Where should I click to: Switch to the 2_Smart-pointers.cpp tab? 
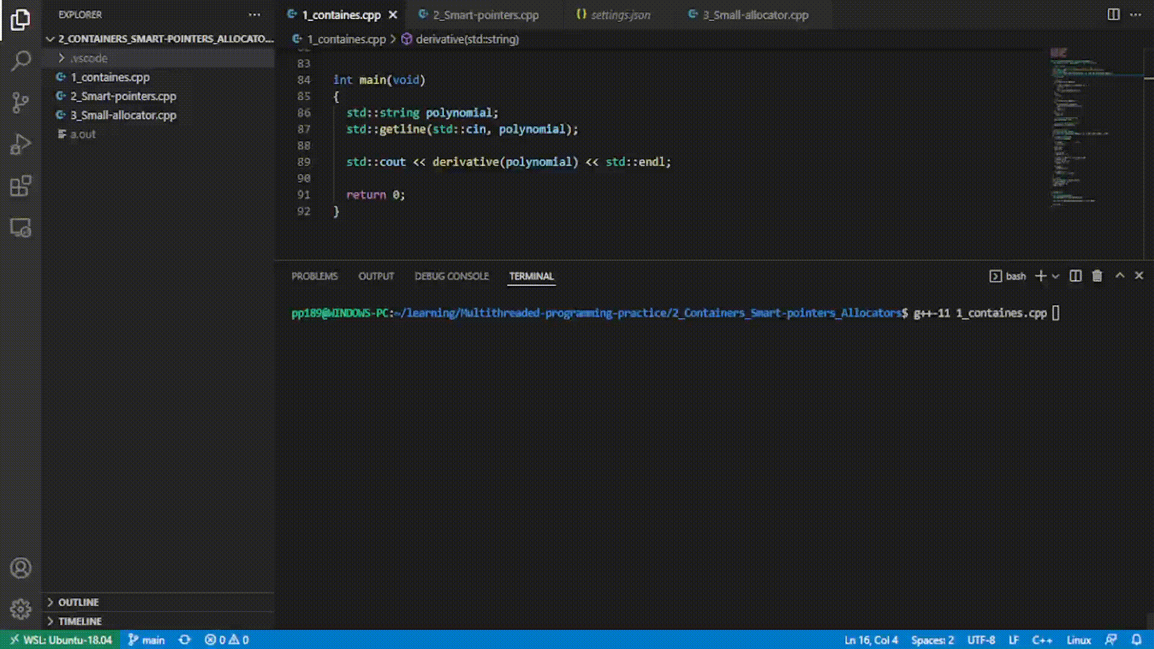click(485, 15)
